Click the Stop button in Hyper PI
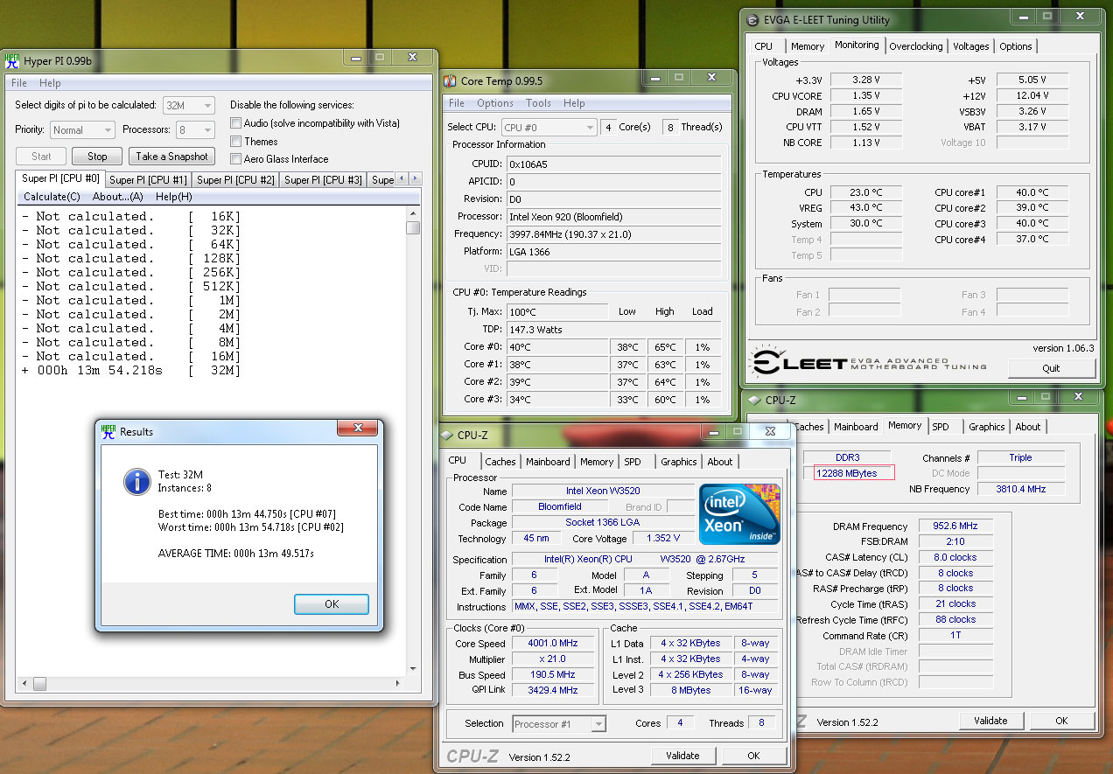Screen dimensions: 1113x774 97,157
